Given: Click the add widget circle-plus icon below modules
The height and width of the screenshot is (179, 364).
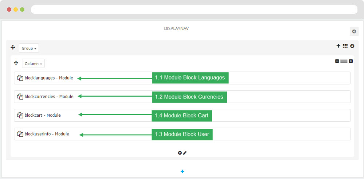Looking at the screenshot, I should (x=180, y=153).
